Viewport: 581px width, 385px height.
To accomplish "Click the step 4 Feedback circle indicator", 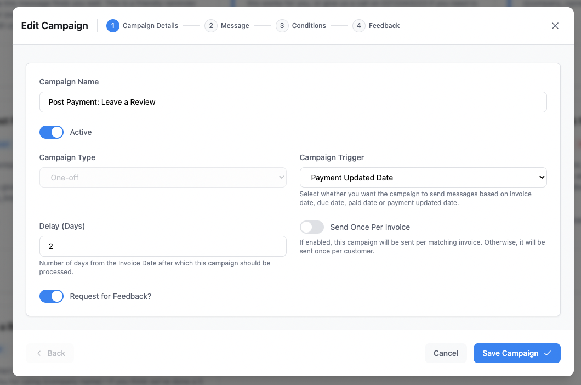I will click(358, 26).
